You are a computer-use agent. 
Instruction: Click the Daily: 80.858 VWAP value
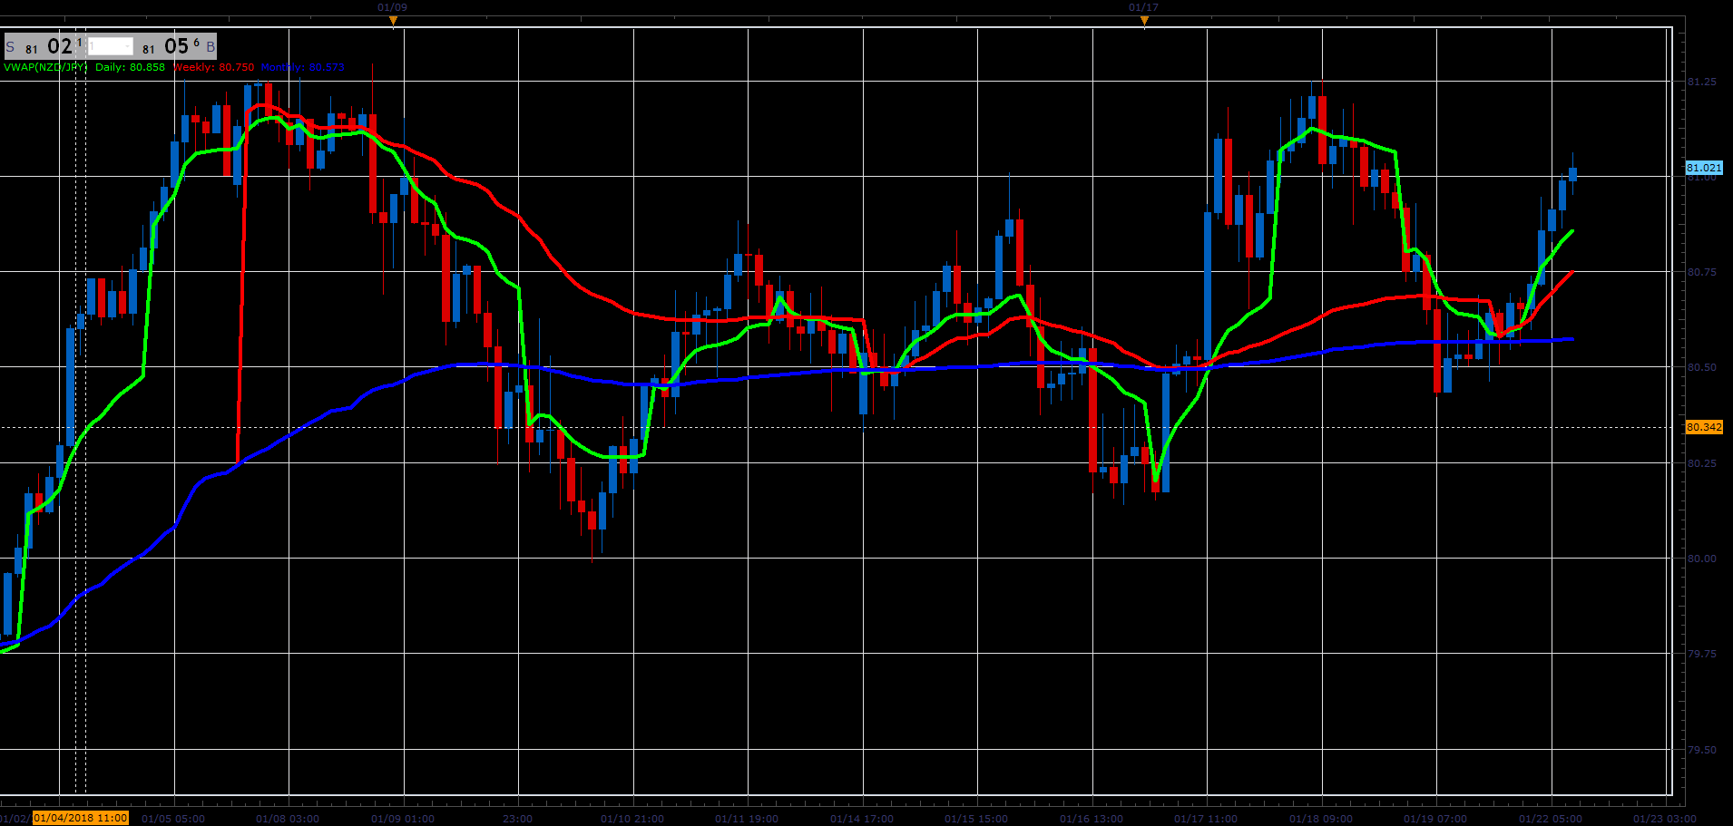click(130, 67)
